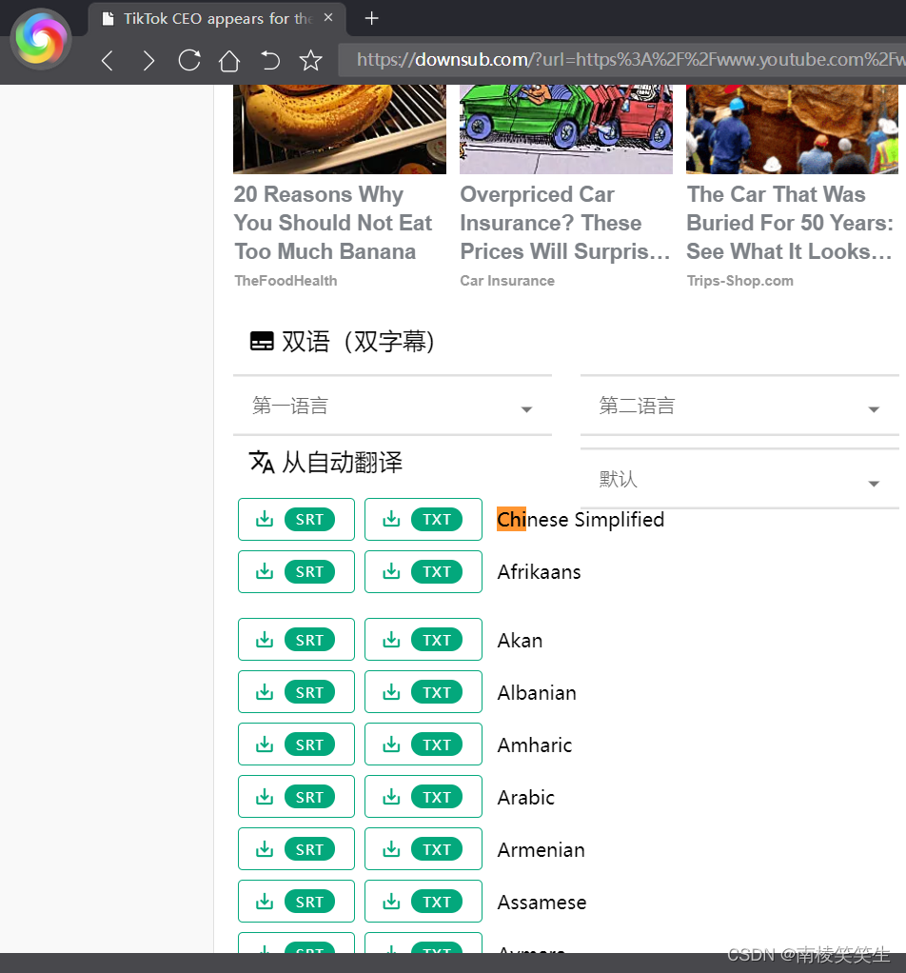Click the 'Arabic' language label
This screenshot has height=973, width=906.
tap(526, 798)
